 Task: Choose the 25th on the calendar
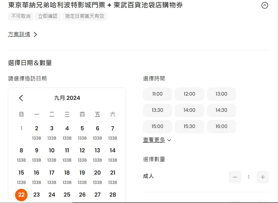pos(67,195)
